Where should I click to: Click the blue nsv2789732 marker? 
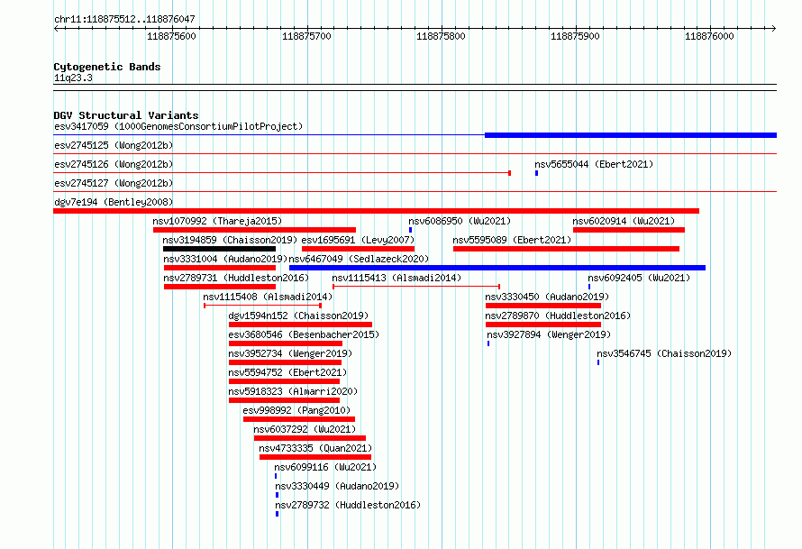click(x=278, y=514)
